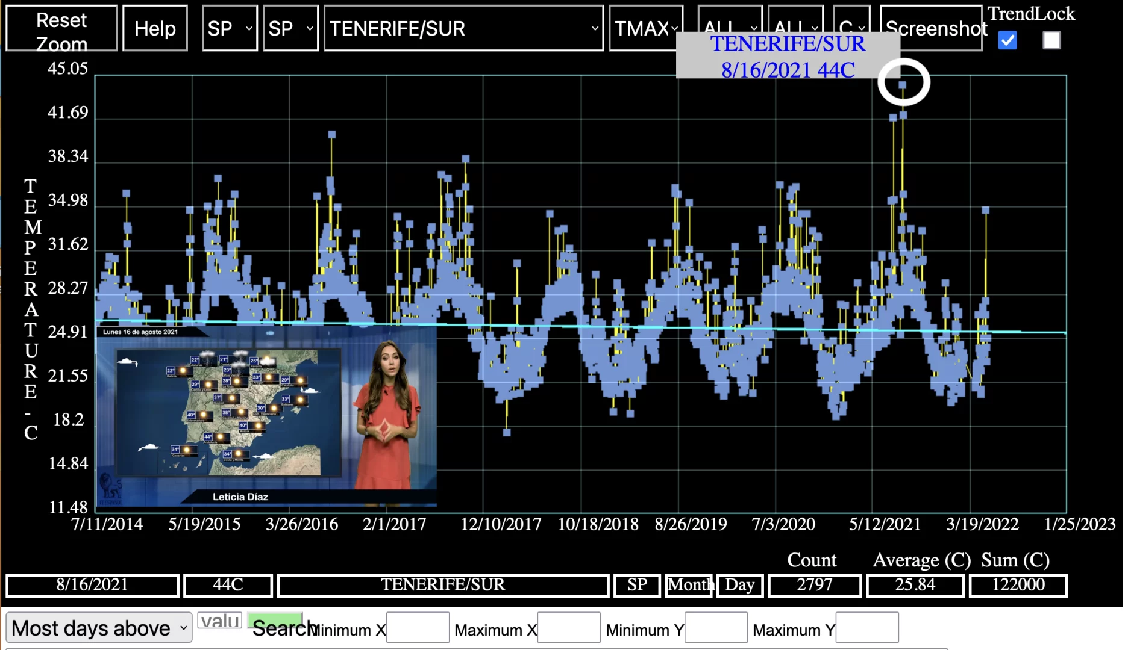Click the 44C value field

point(228,585)
